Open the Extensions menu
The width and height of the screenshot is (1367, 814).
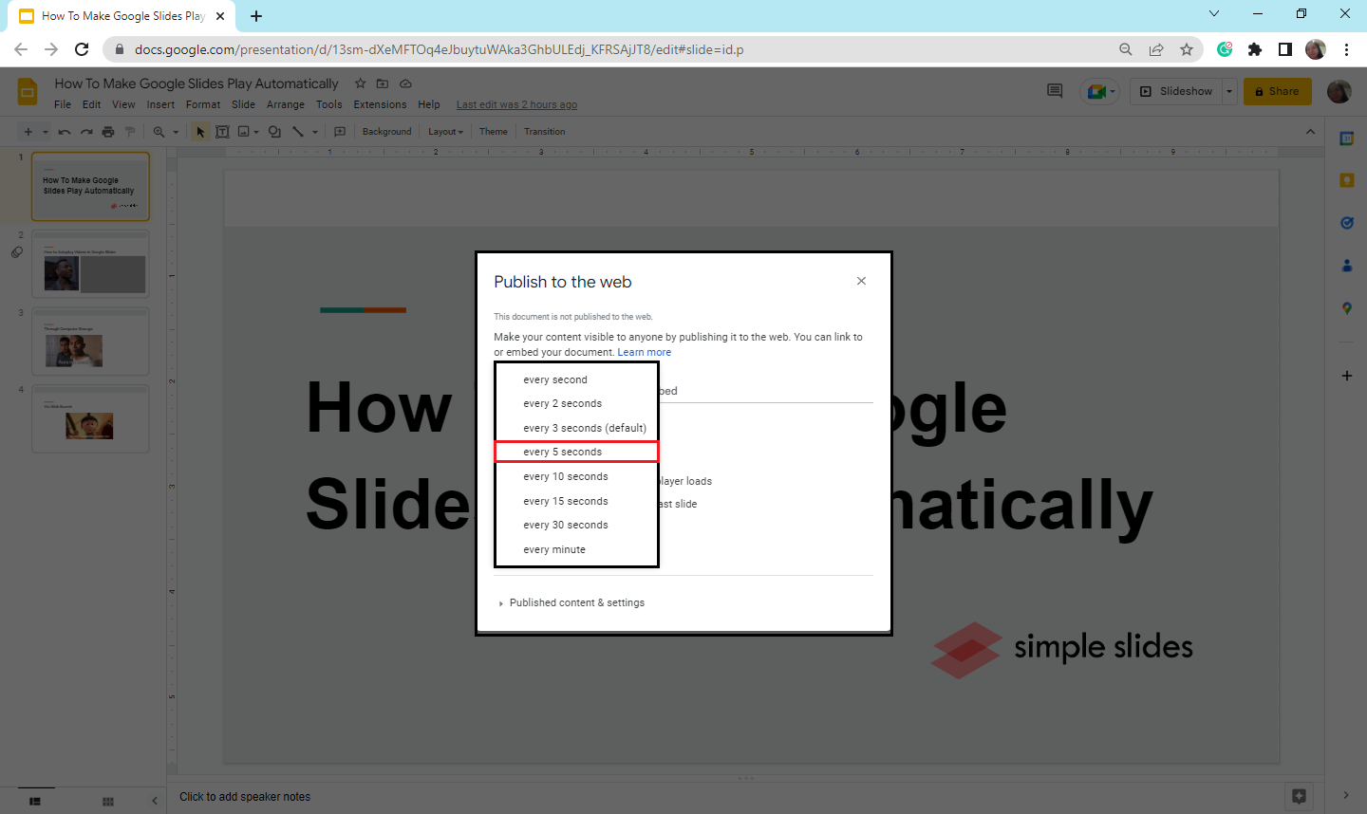[380, 104]
